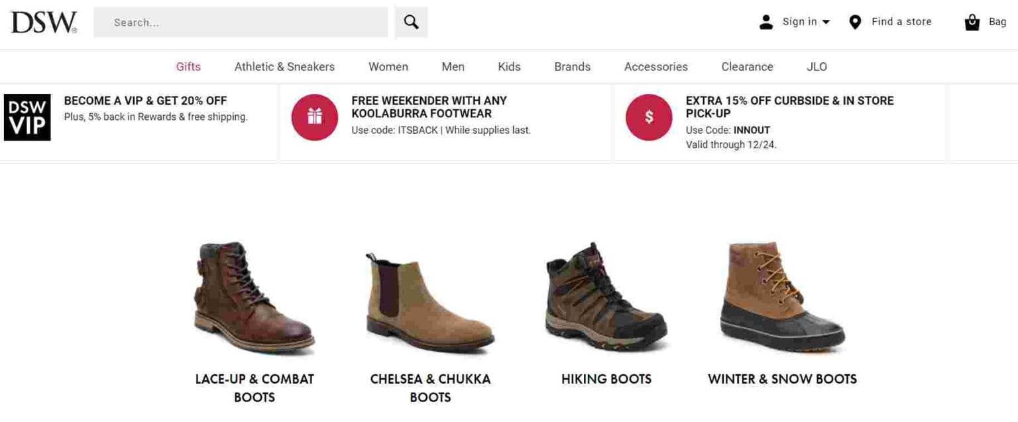
Task: Open the Women category menu
Action: [388, 66]
